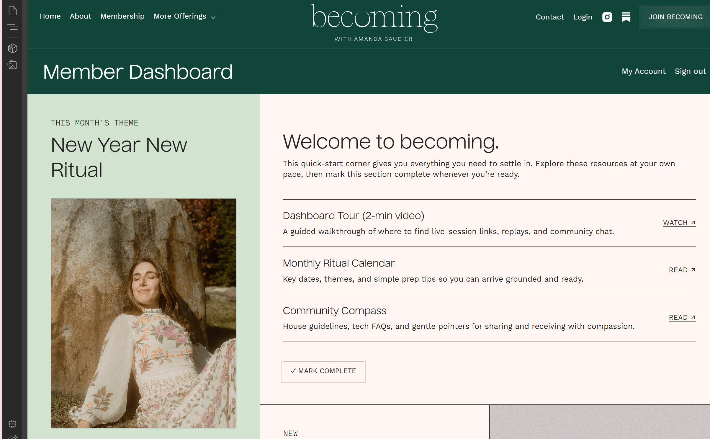Open the About nav item

click(81, 16)
